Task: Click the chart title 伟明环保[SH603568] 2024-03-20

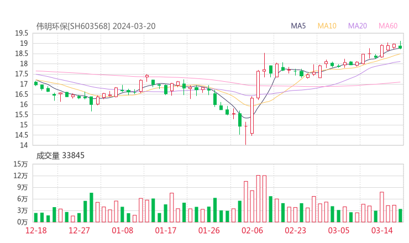Action: pos(96,26)
